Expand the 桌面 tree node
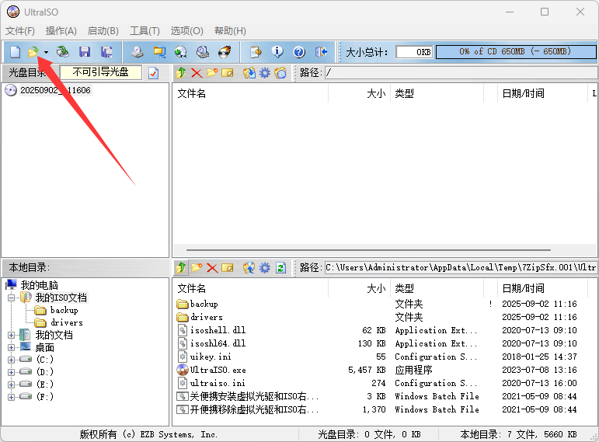Viewport: 599px width, 442px height. point(12,348)
